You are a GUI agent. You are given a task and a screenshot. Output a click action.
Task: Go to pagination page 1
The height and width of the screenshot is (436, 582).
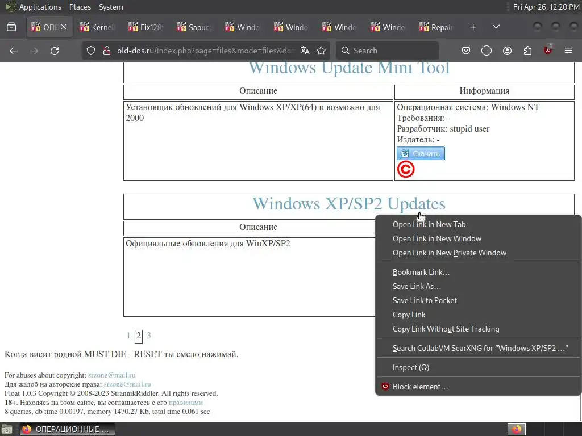[128, 336]
